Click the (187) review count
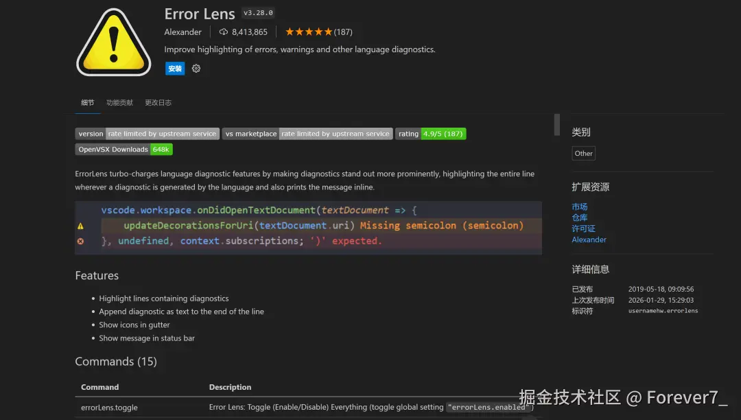741x420 pixels. 343,32
